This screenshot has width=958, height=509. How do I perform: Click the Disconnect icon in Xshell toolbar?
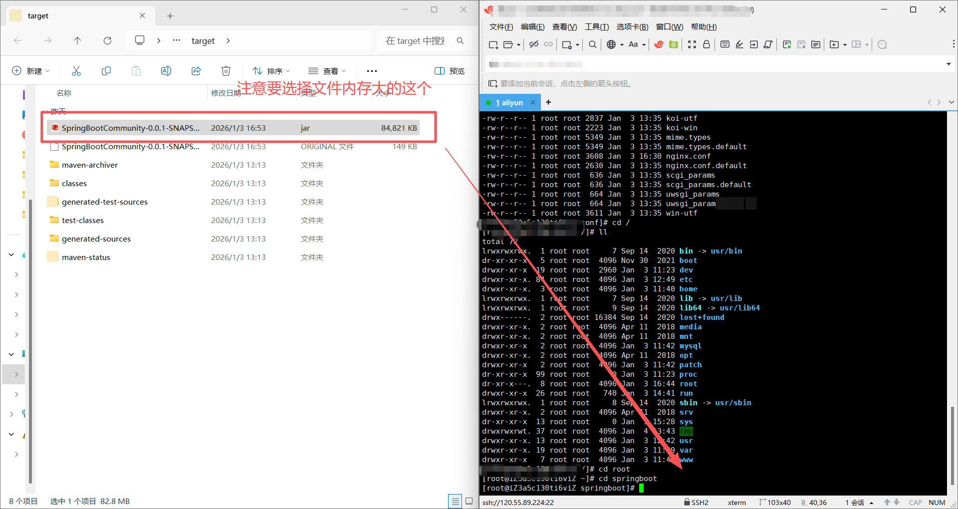(x=533, y=44)
